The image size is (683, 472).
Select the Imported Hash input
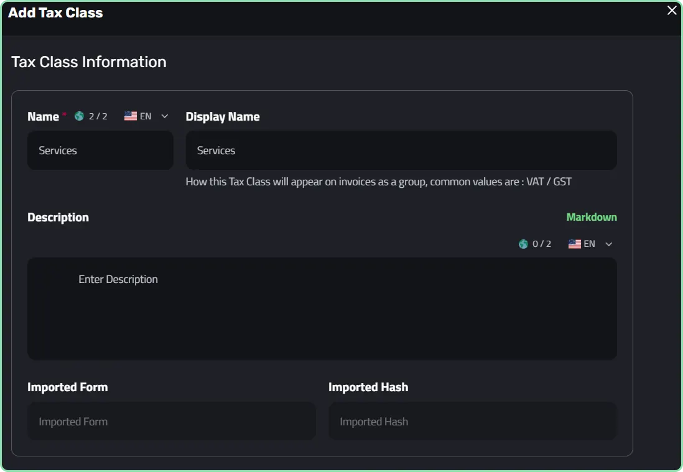click(x=473, y=421)
